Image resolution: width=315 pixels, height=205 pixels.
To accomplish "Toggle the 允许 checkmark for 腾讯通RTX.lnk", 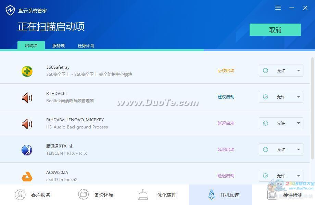I will (265, 150).
